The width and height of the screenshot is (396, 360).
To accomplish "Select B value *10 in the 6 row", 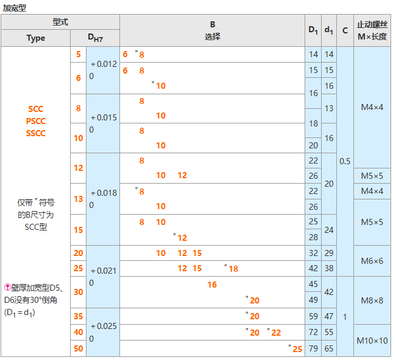I will [158, 86].
